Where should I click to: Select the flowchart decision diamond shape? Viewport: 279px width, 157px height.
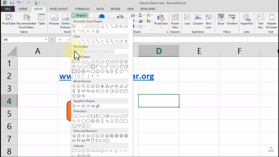84,116
